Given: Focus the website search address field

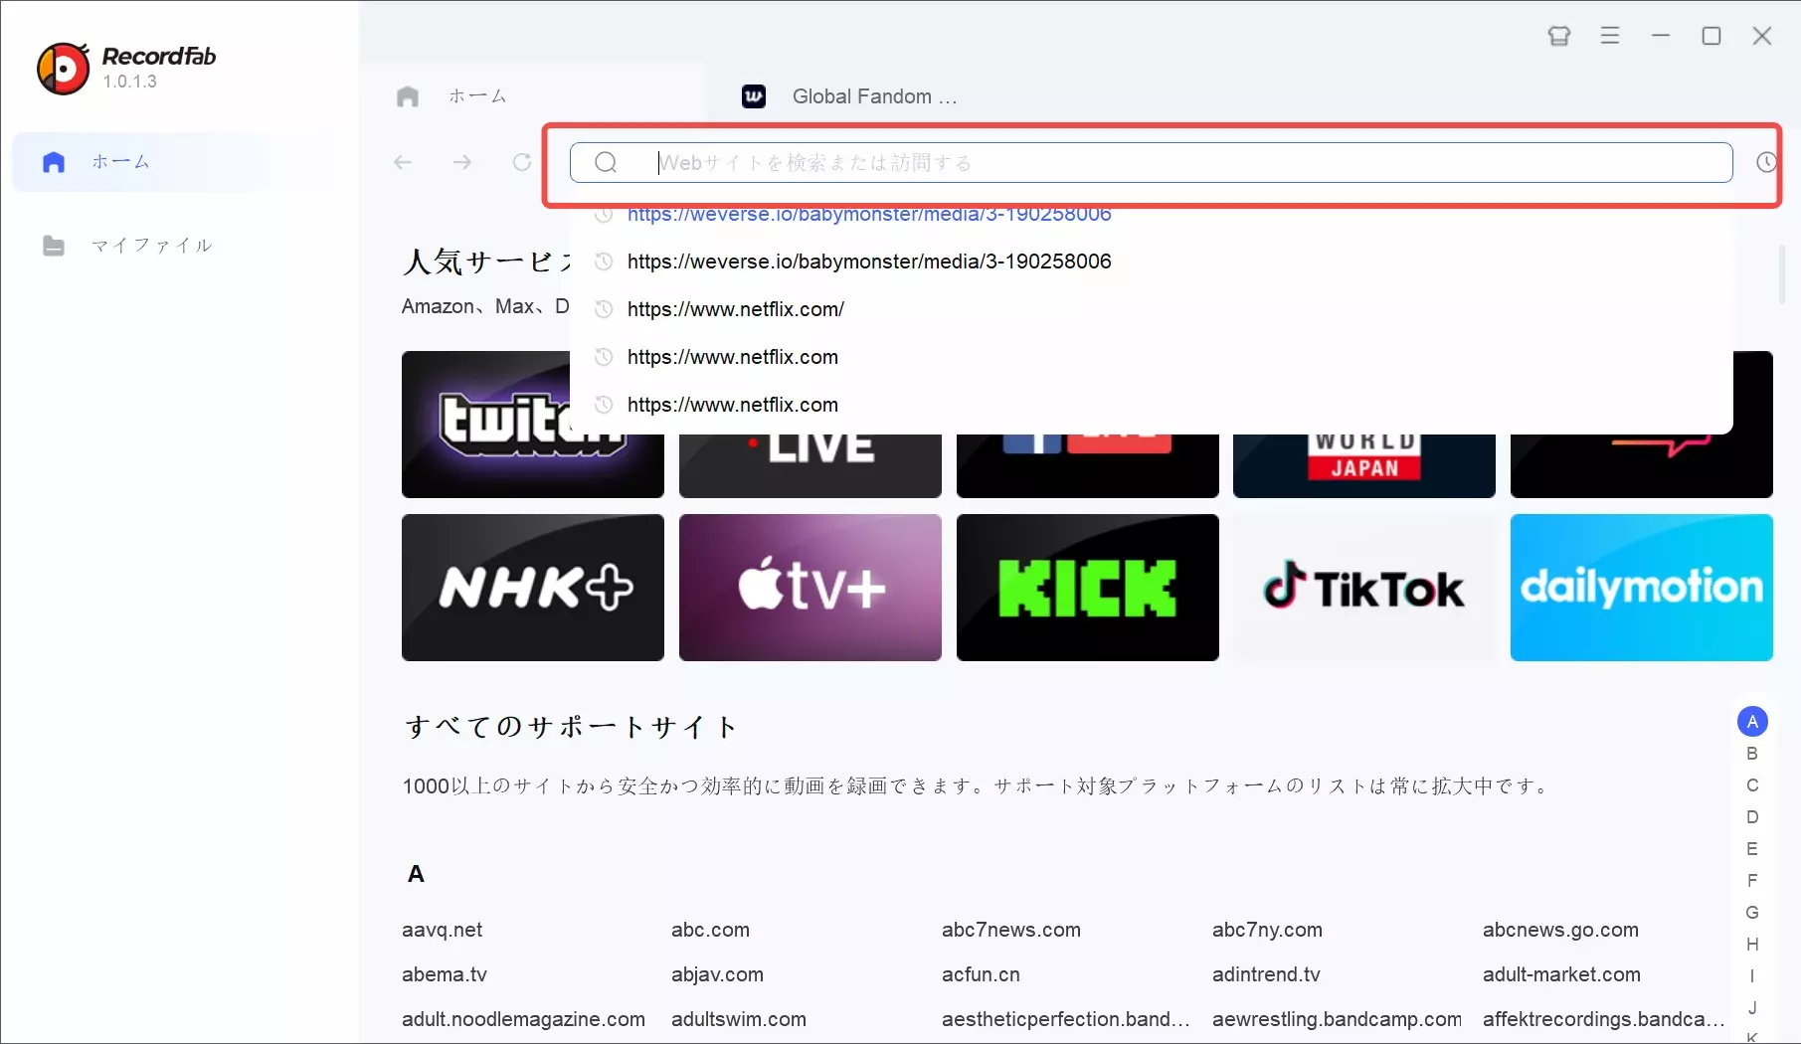Looking at the screenshot, I should coord(1152,162).
